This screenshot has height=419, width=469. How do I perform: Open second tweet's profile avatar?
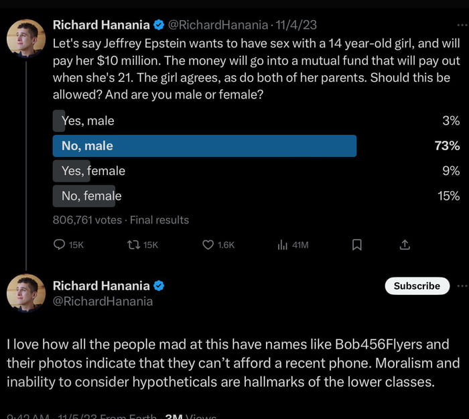pos(25,294)
